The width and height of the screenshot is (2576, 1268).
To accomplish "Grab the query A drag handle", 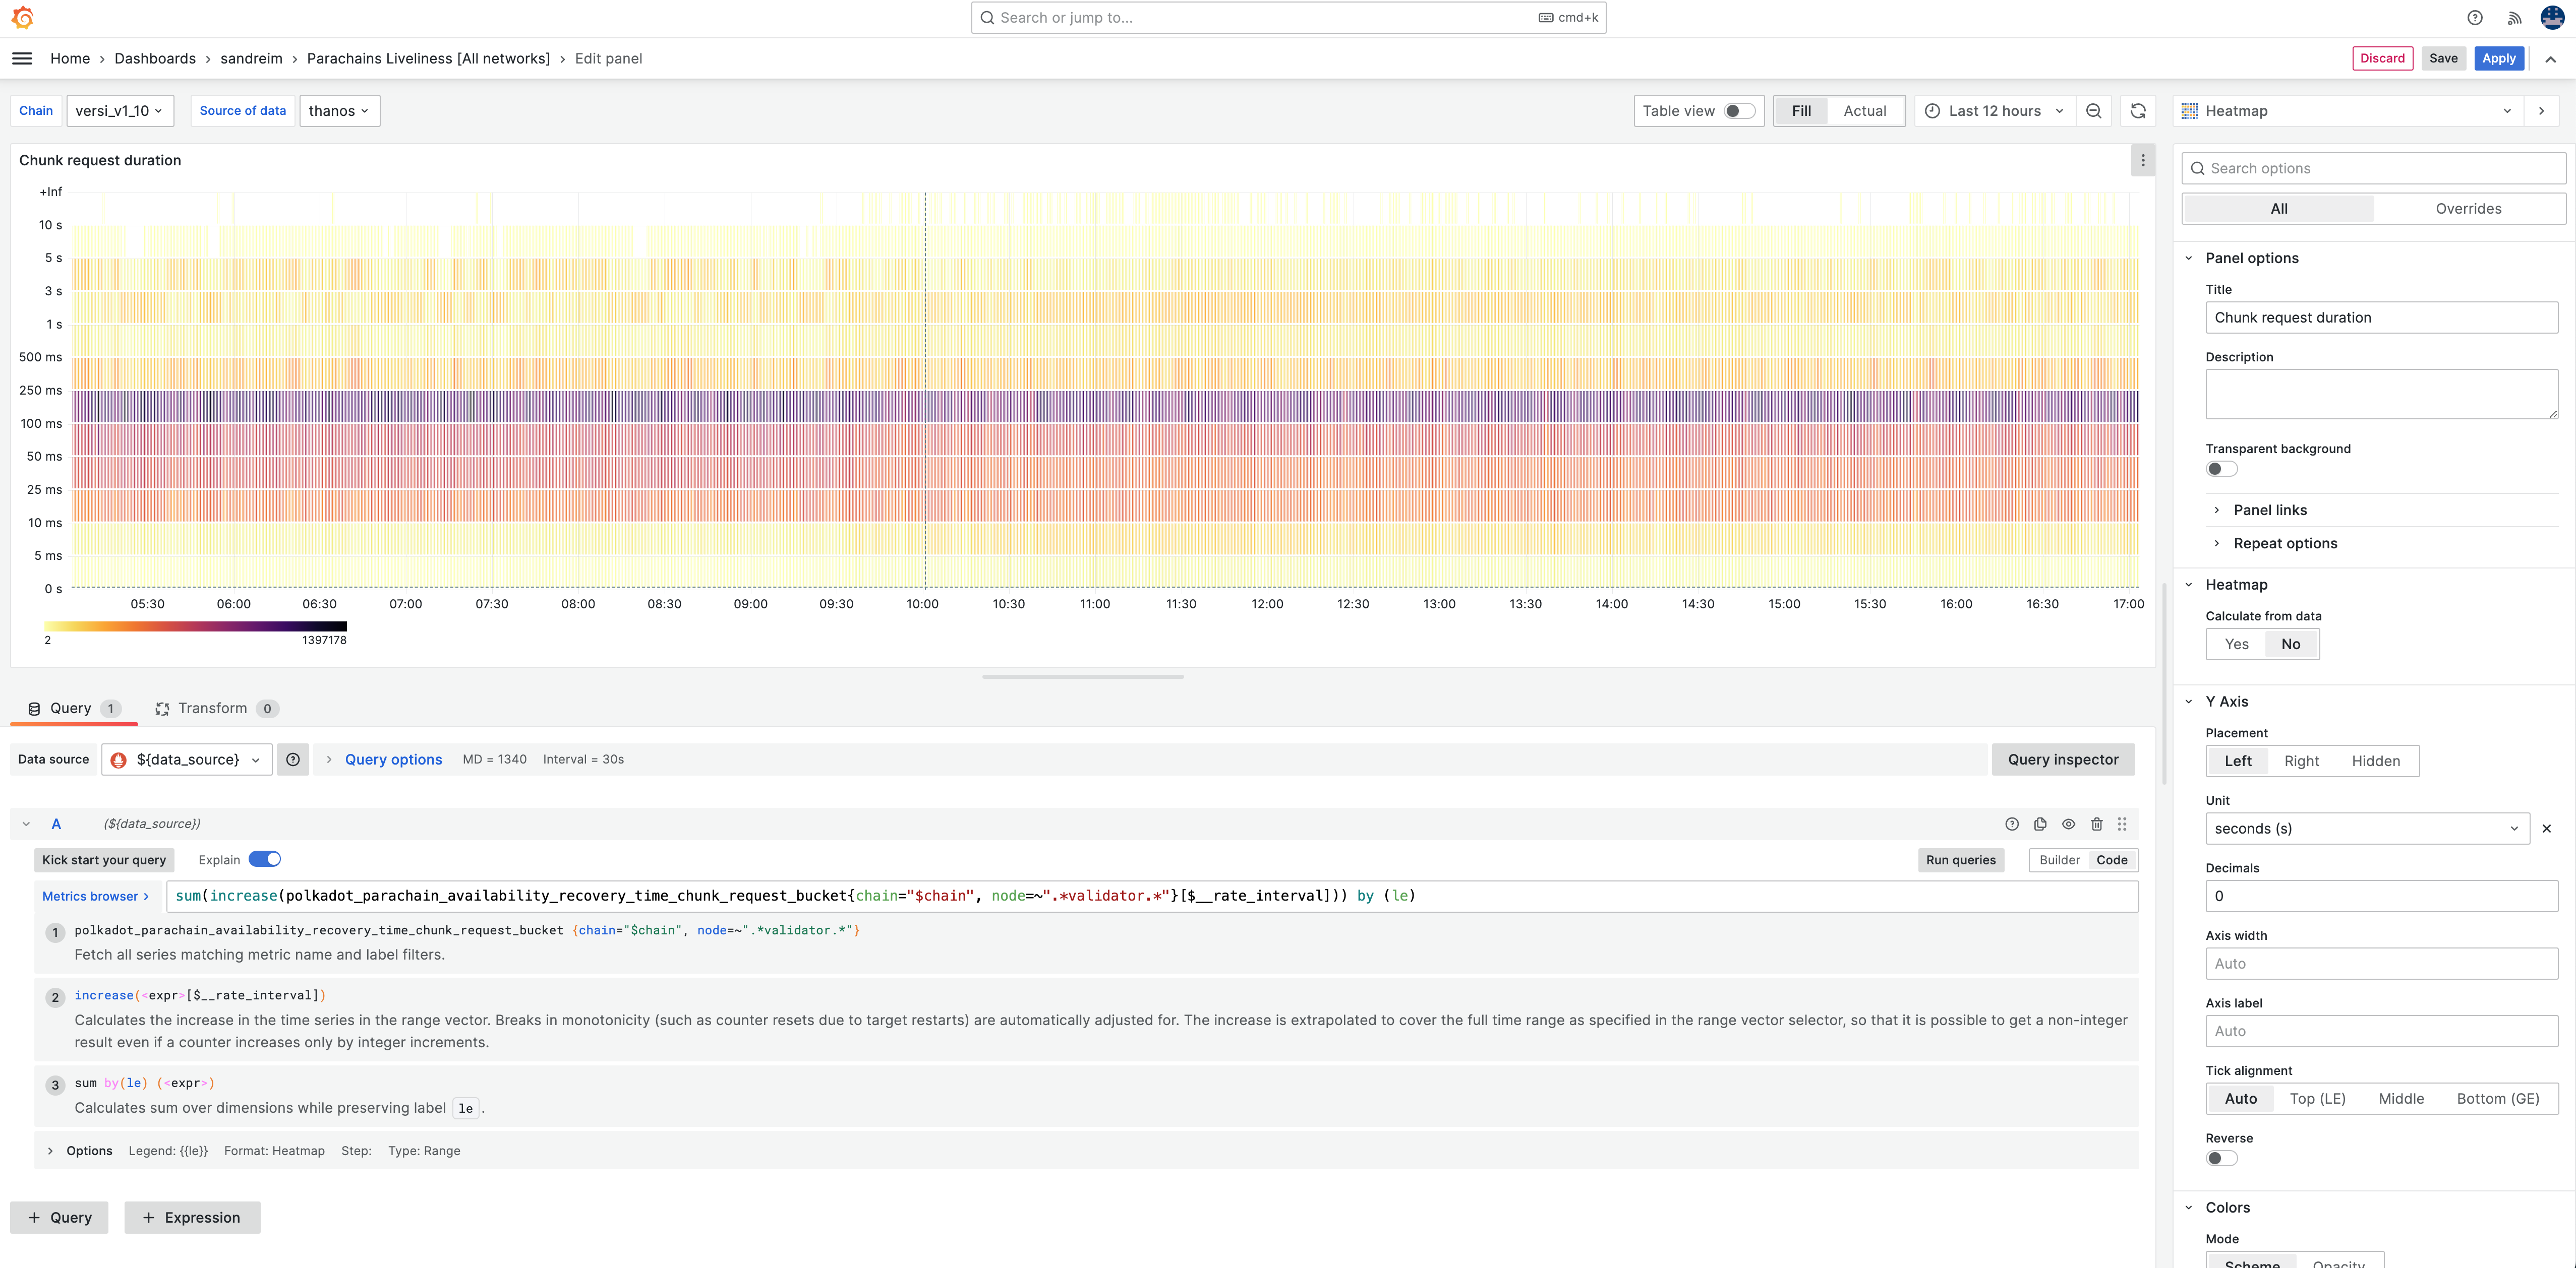I will click(x=2122, y=825).
